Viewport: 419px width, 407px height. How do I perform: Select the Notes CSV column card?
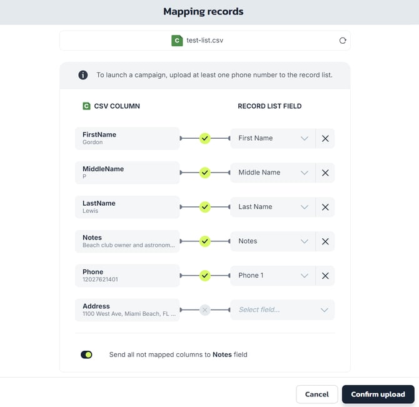(x=127, y=241)
